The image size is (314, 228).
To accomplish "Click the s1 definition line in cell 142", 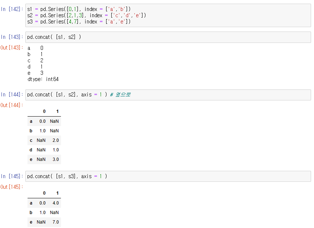I will [79, 9].
